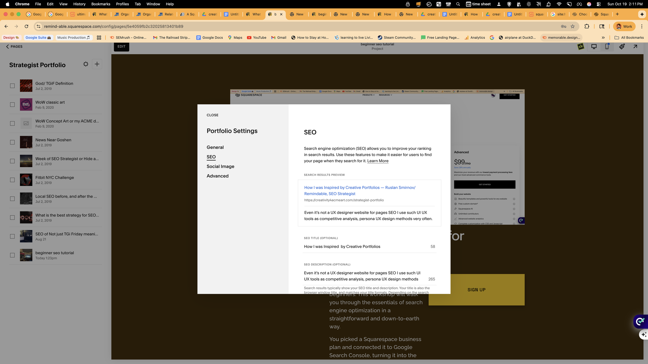Image resolution: width=648 pixels, height=364 pixels.
Task: Switch to the mobile preview icon
Action: coord(607,47)
